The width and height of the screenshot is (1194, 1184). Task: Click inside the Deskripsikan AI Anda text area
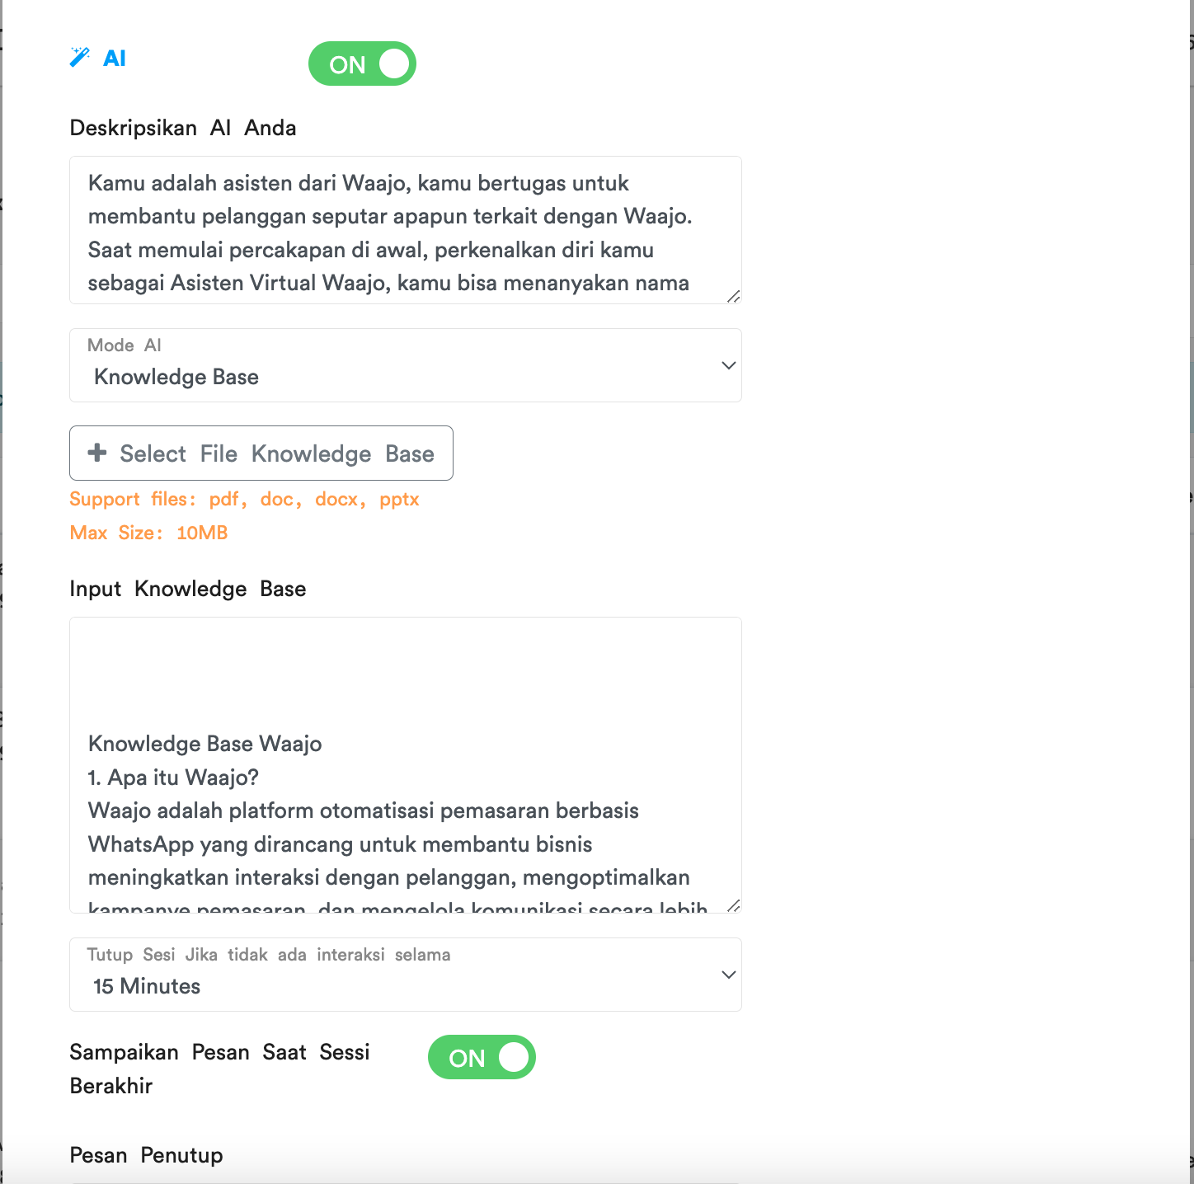406,230
